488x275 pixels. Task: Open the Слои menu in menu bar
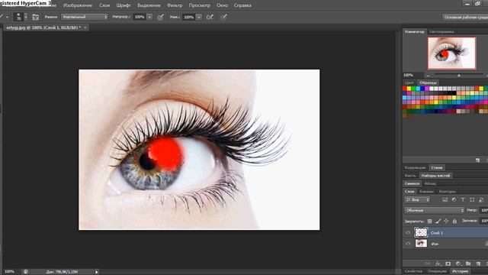click(104, 5)
